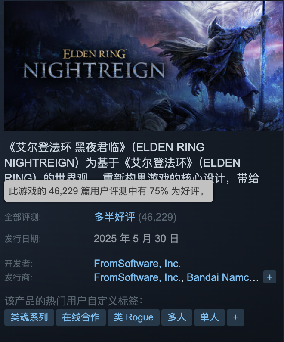Image resolution: width=284 pixels, height=342 pixels.
Task: Open FromSoftware, Inc. developer link
Action: [137, 264]
